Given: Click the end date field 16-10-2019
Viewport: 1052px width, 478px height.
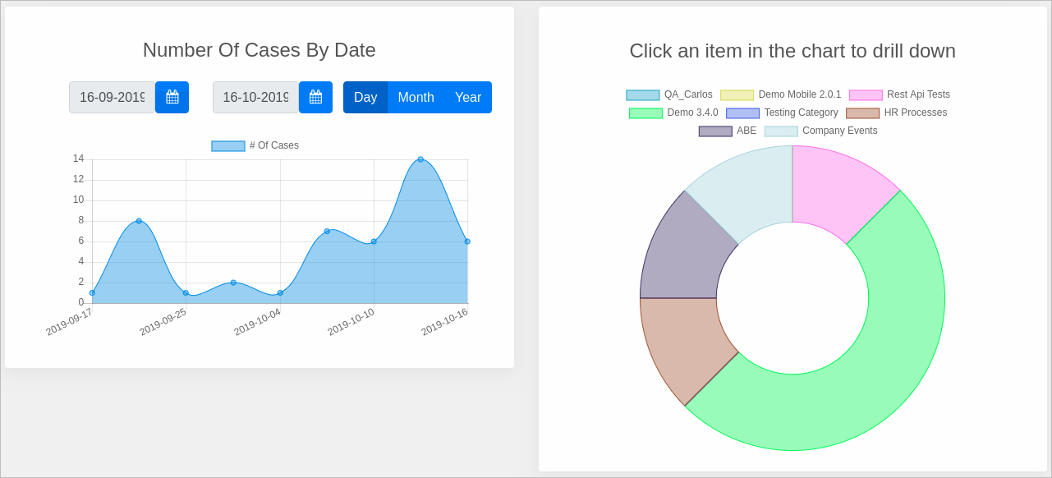Looking at the screenshot, I should tap(255, 97).
